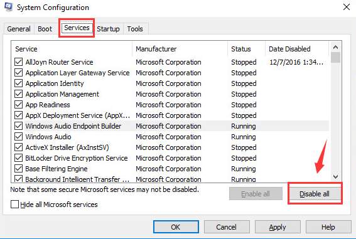Click Microsoft Corporation cell for Application Management

(x=168, y=94)
